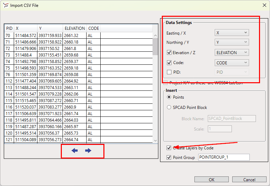Click the right blue arrow icon

coord(88,151)
